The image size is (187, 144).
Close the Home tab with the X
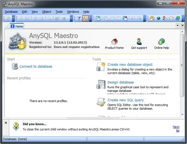click(x=183, y=26)
